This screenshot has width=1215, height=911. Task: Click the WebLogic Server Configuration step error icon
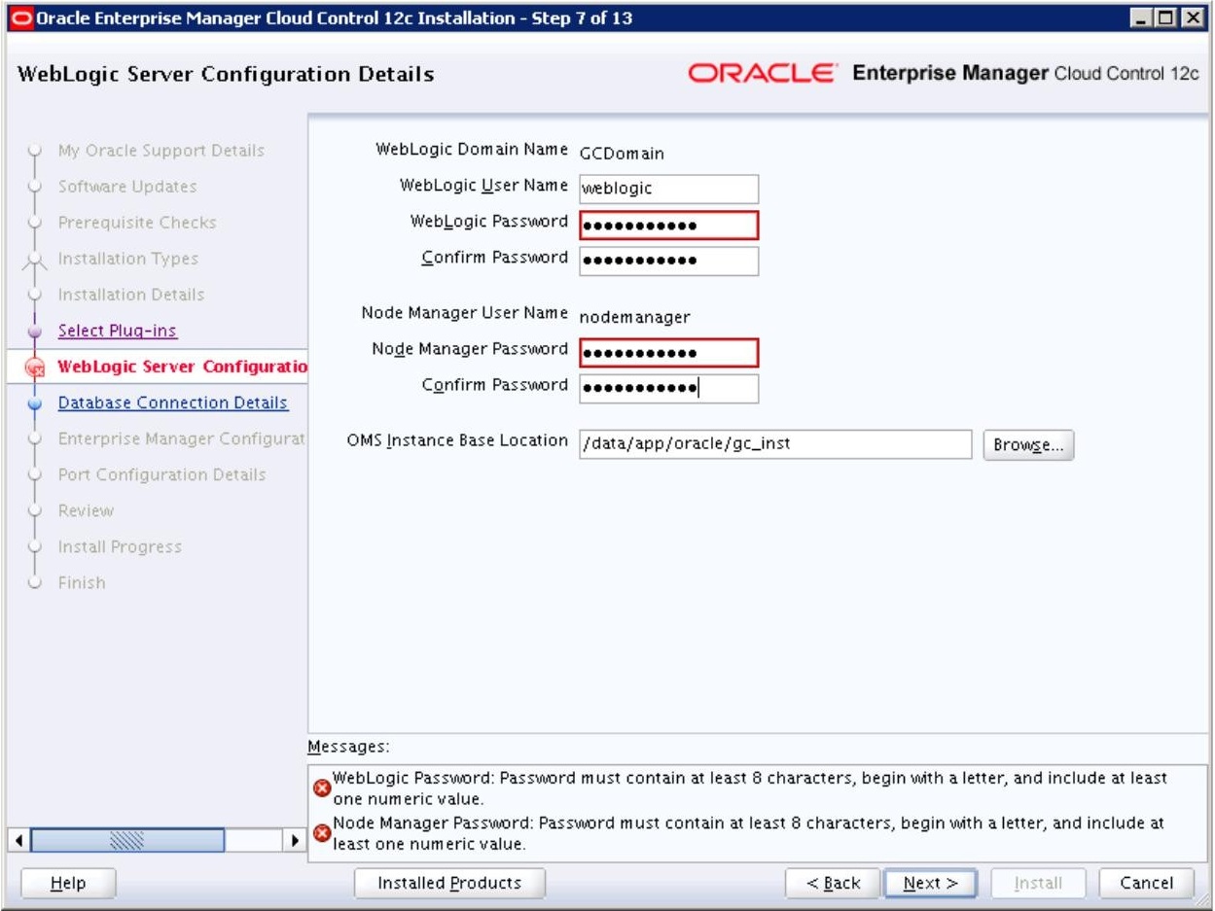35,368
